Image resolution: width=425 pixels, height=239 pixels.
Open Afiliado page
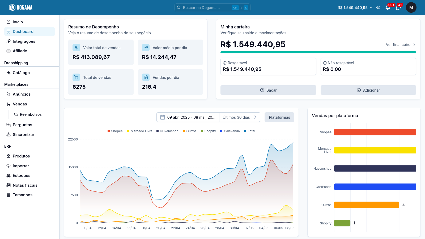pyautogui.click(x=29, y=51)
